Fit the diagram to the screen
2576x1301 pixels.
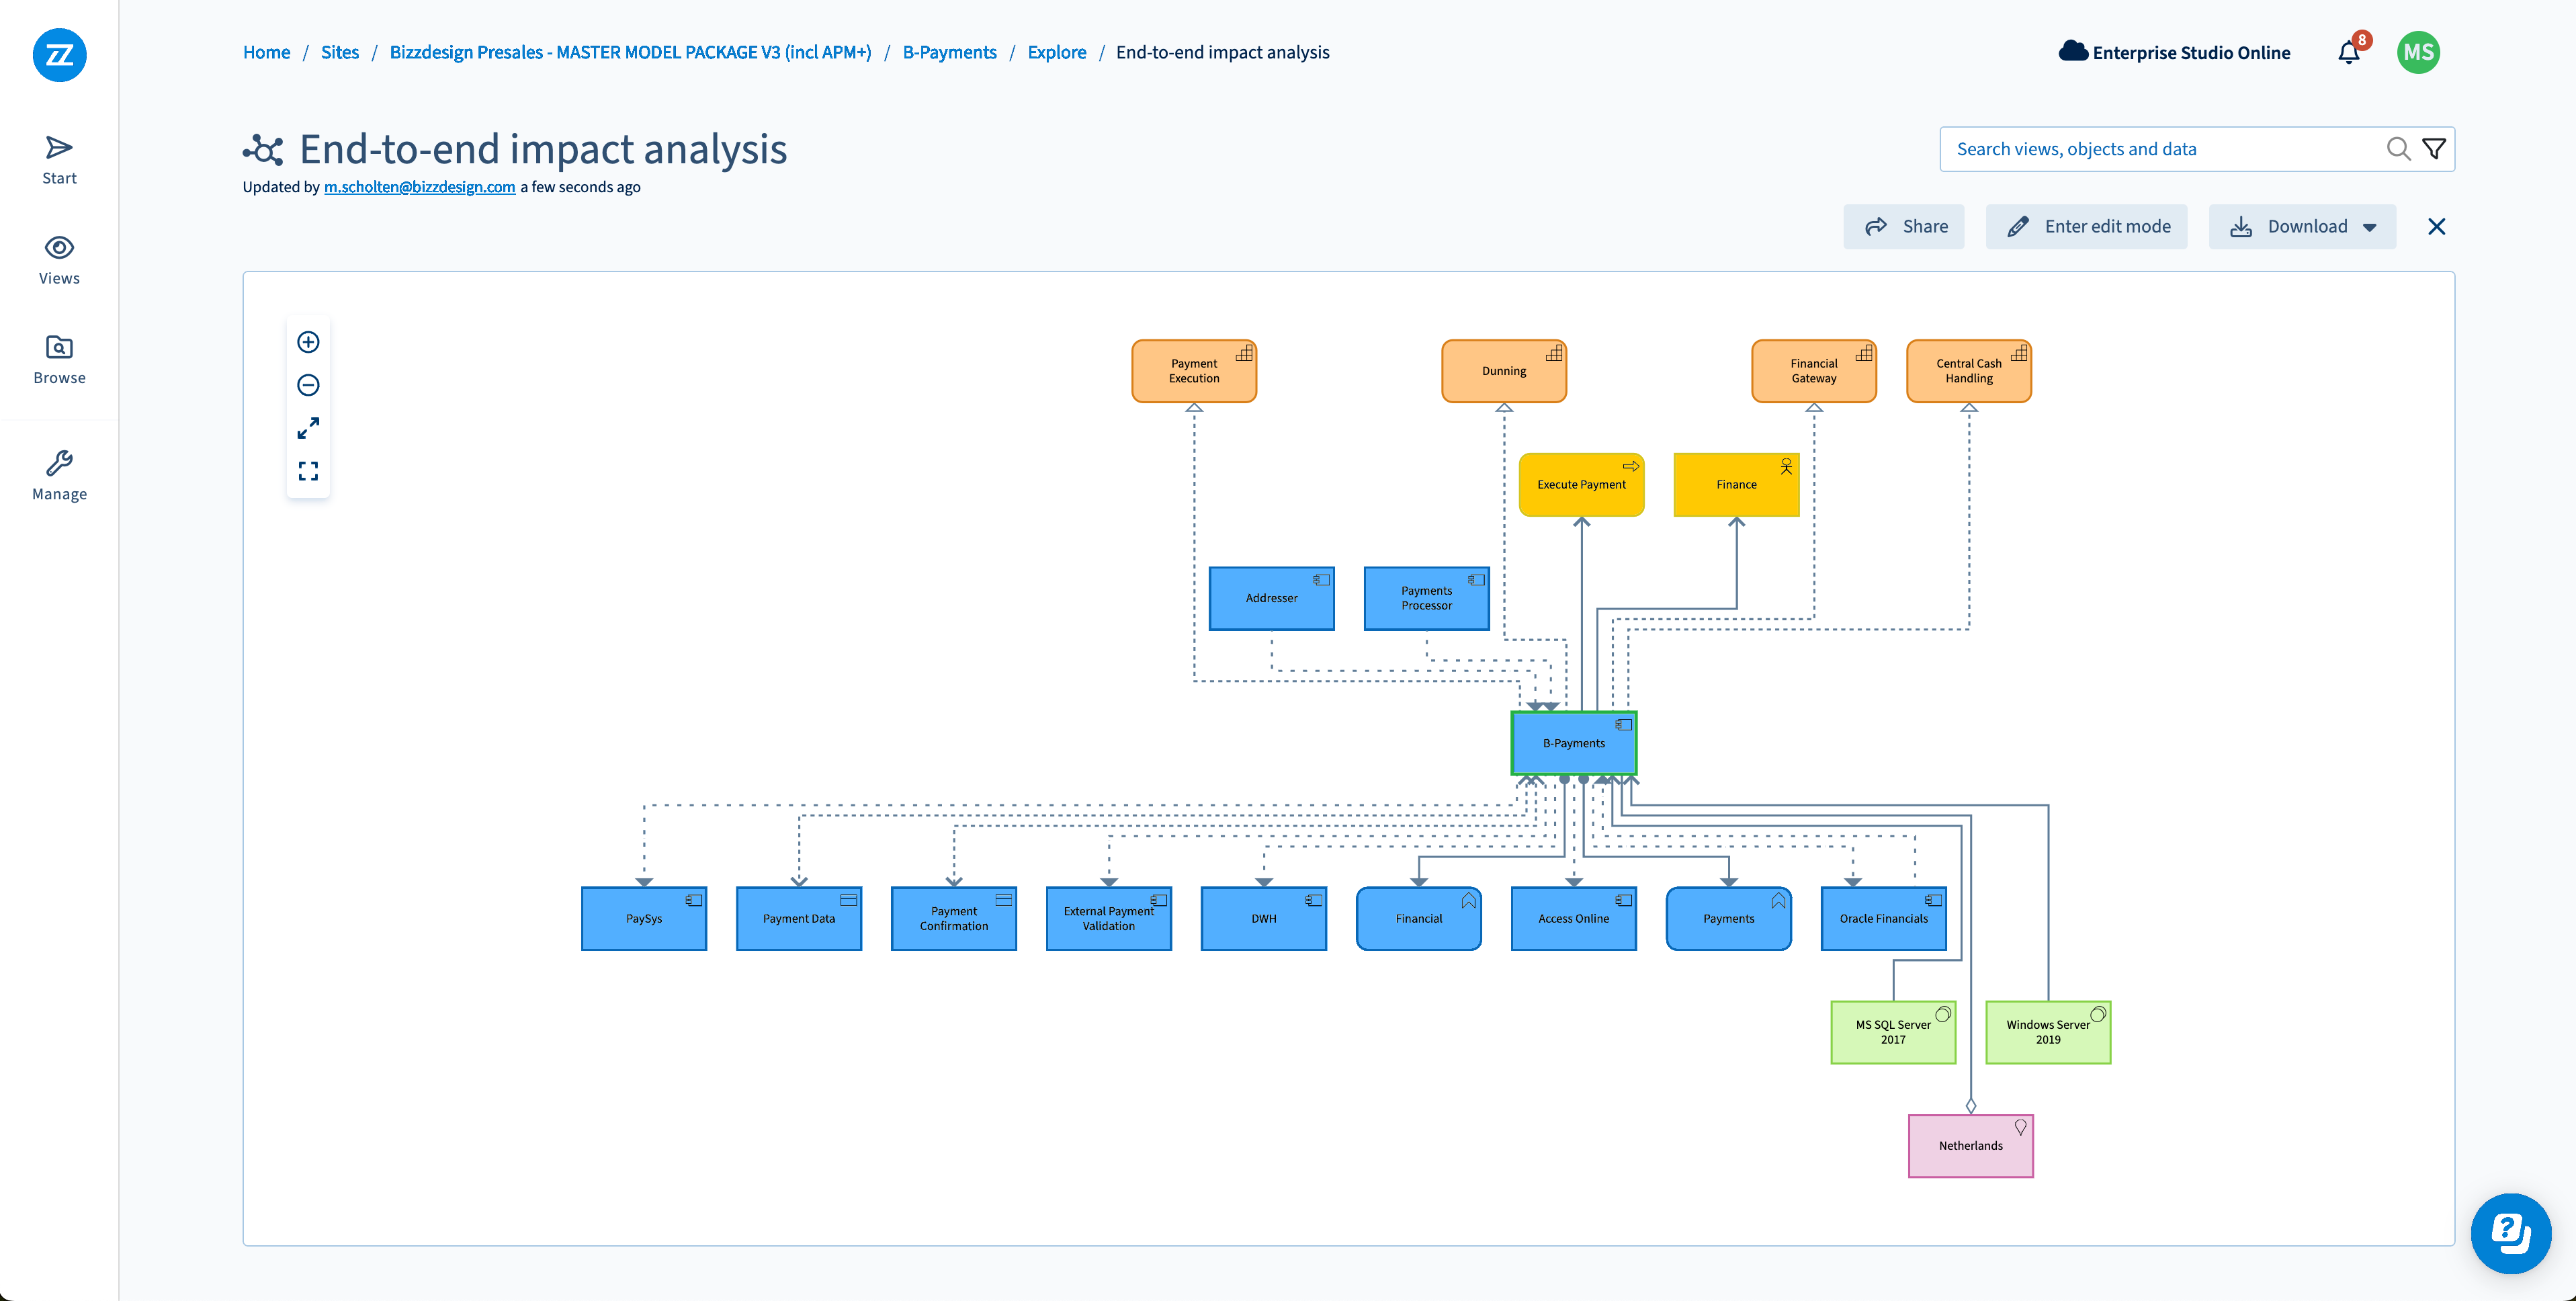(x=308, y=470)
